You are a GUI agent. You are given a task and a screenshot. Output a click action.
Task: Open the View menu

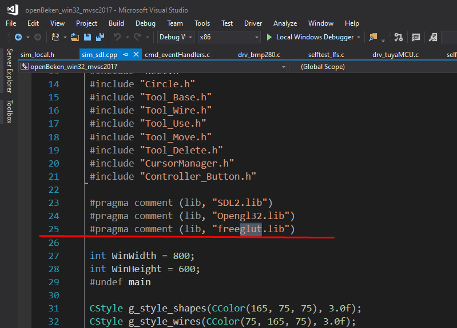pos(57,23)
